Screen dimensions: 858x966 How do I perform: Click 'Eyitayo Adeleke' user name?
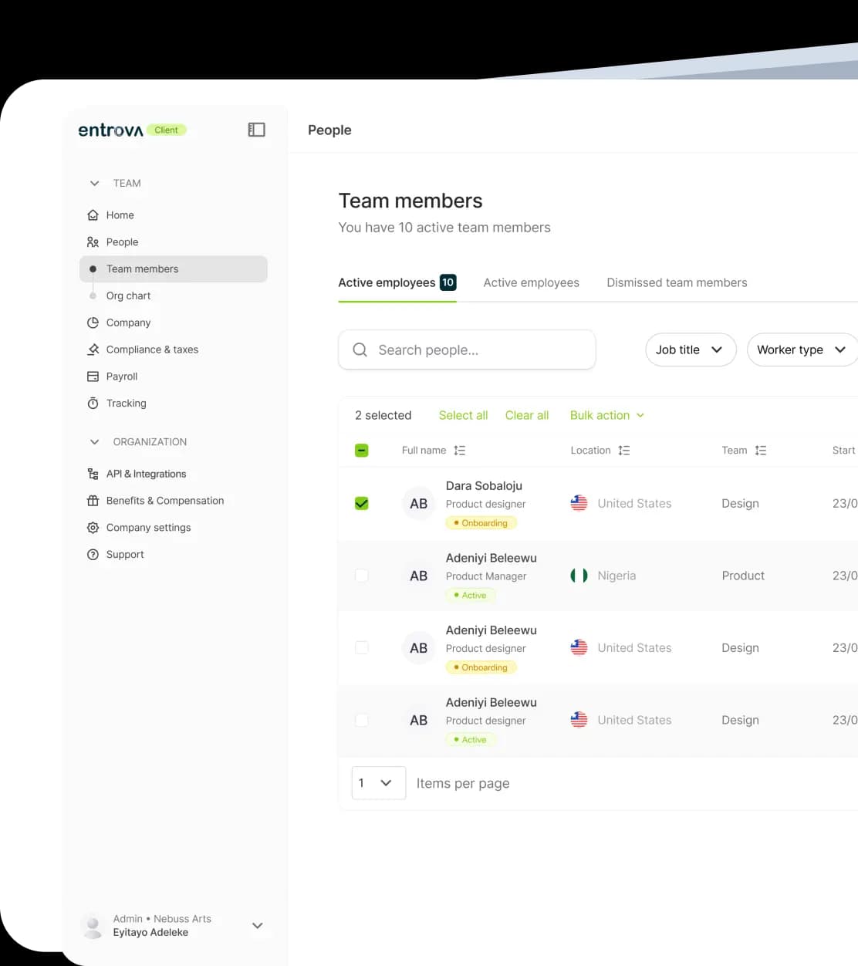150,933
